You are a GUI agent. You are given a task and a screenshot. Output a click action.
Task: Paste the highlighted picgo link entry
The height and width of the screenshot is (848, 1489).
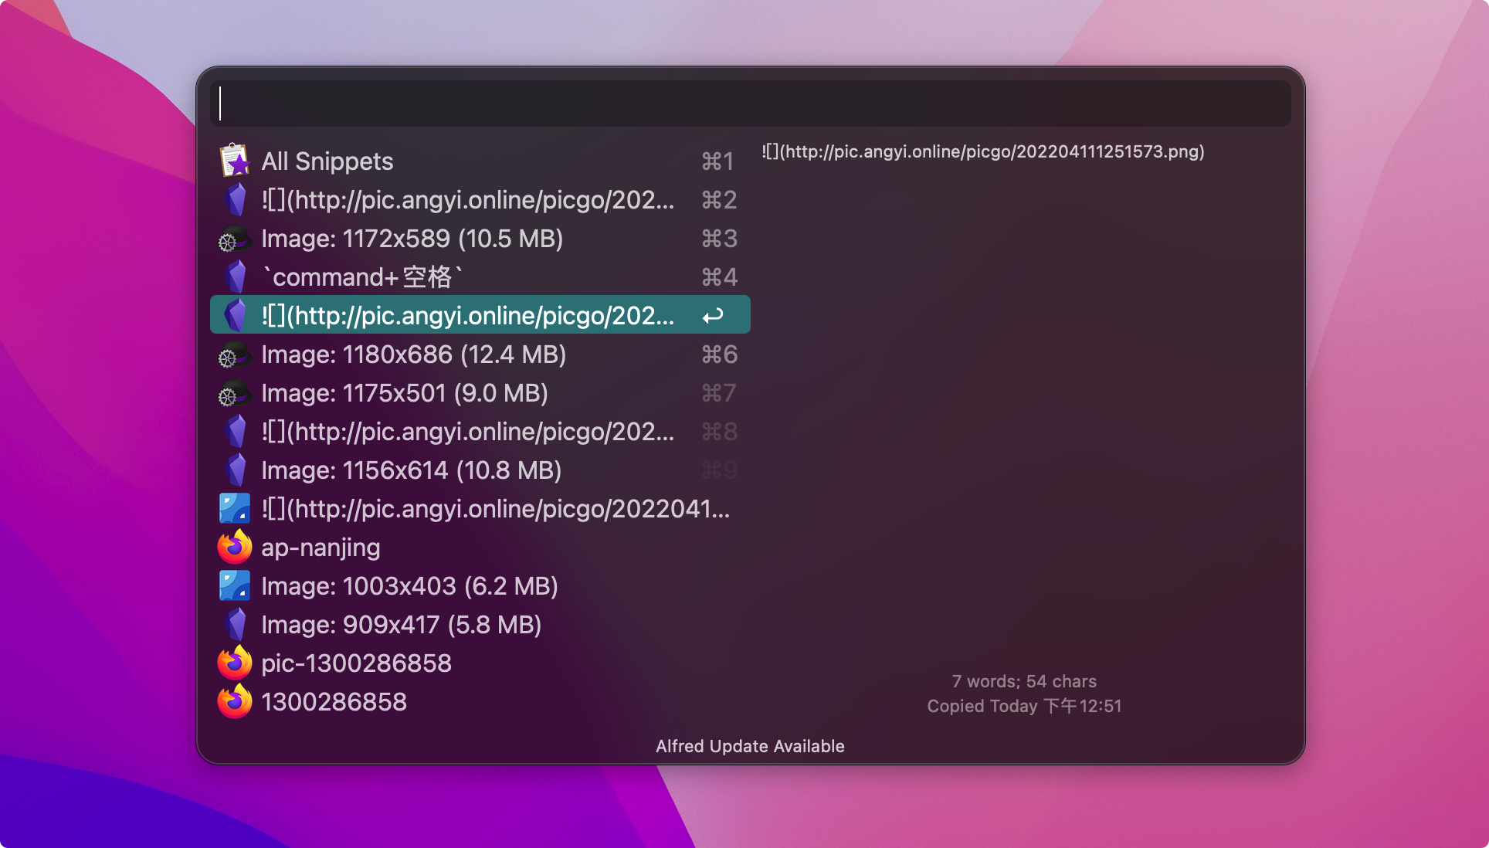(480, 315)
